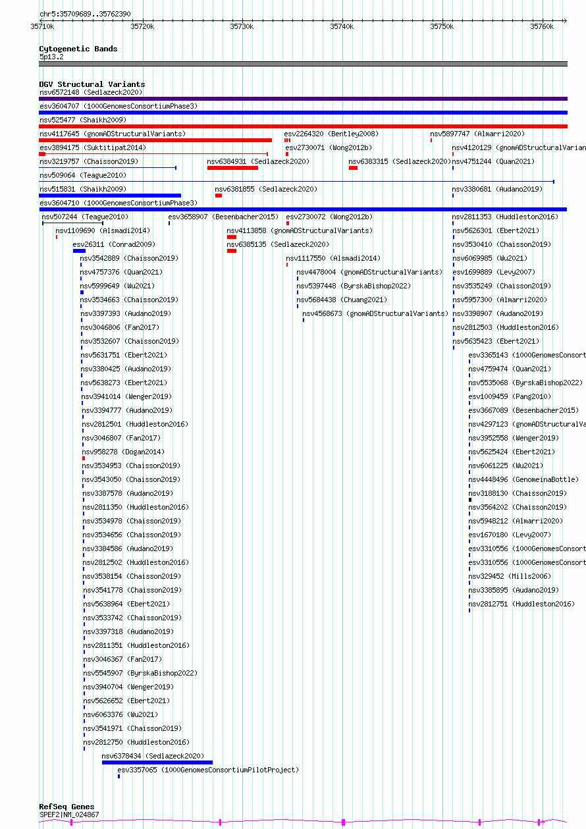Screen dimensions: 586x829
Task: Click the red bar under nsv6383315
Action: (x=353, y=168)
